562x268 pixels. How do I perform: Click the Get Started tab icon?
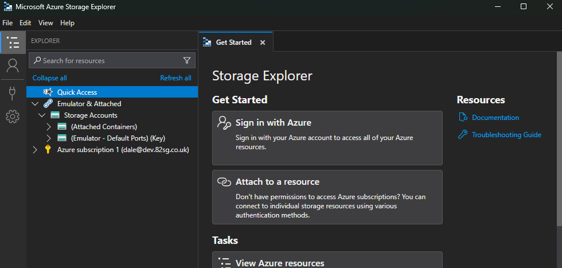[x=207, y=42]
